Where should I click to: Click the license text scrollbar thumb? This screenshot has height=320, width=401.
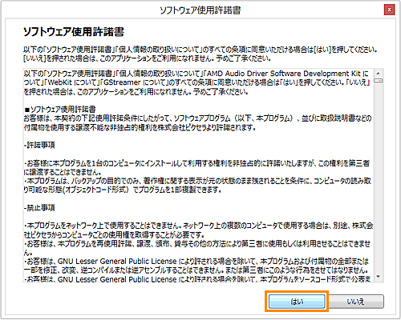click(378, 81)
